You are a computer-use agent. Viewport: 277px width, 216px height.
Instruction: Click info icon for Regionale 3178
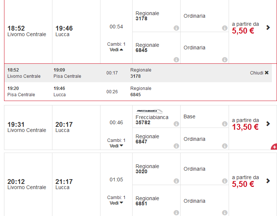tap(176, 28)
